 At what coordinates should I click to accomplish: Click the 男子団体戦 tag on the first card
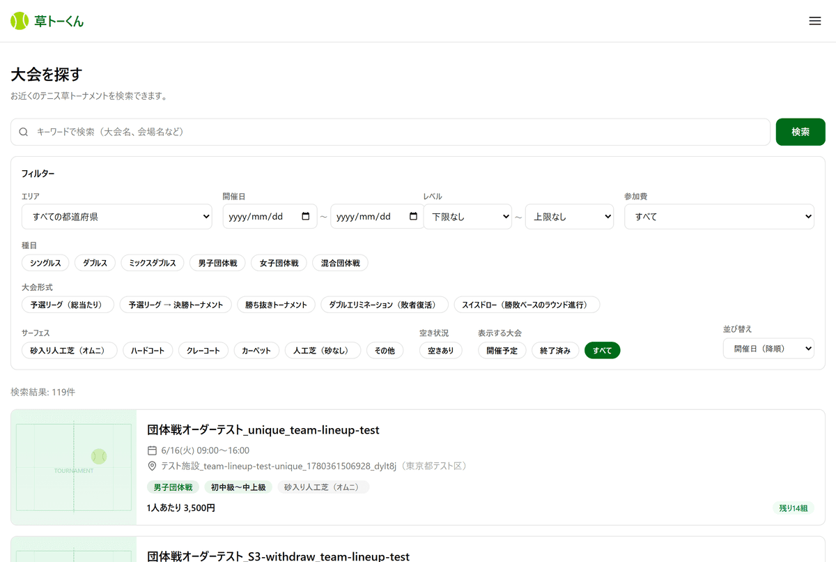tap(173, 487)
